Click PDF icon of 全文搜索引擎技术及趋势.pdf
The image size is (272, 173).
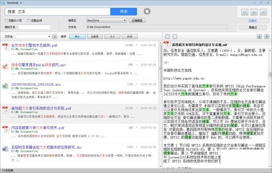coord(6,47)
